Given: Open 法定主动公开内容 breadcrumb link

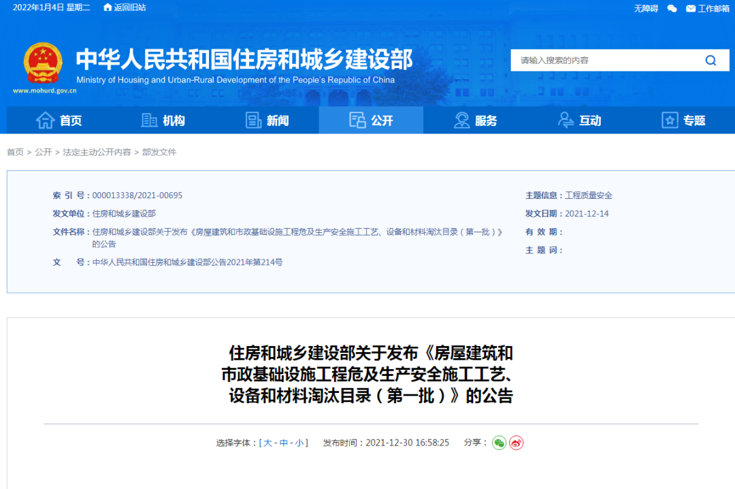Looking at the screenshot, I should (97, 153).
